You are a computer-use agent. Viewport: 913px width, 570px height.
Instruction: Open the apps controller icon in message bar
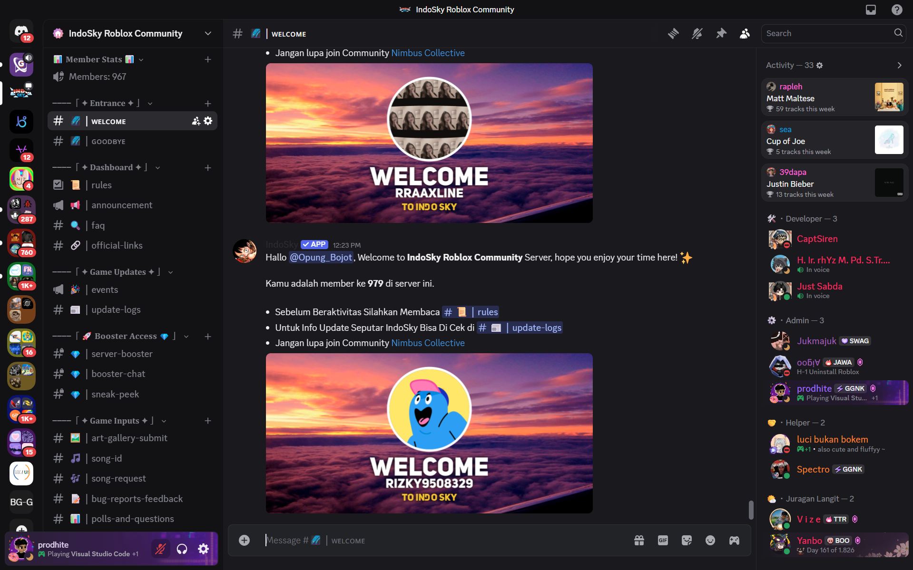tap(734, 541)
